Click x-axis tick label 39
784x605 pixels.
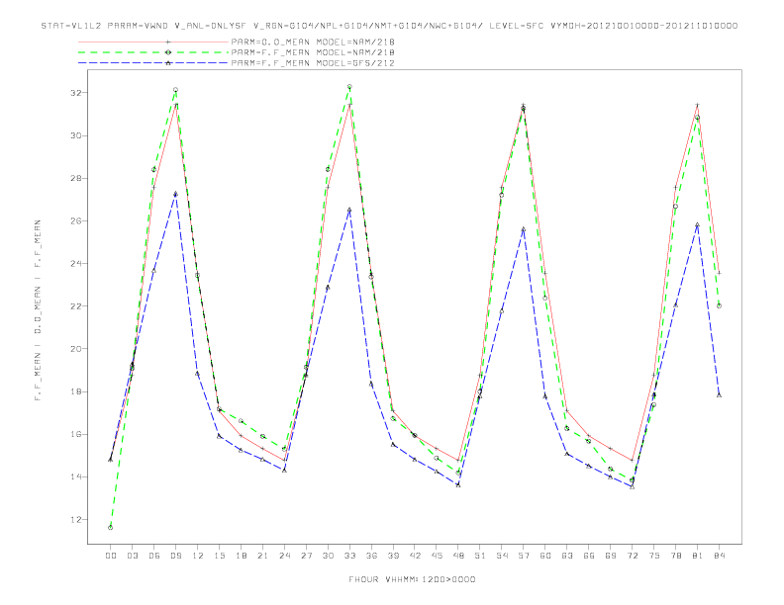(393, 556)
